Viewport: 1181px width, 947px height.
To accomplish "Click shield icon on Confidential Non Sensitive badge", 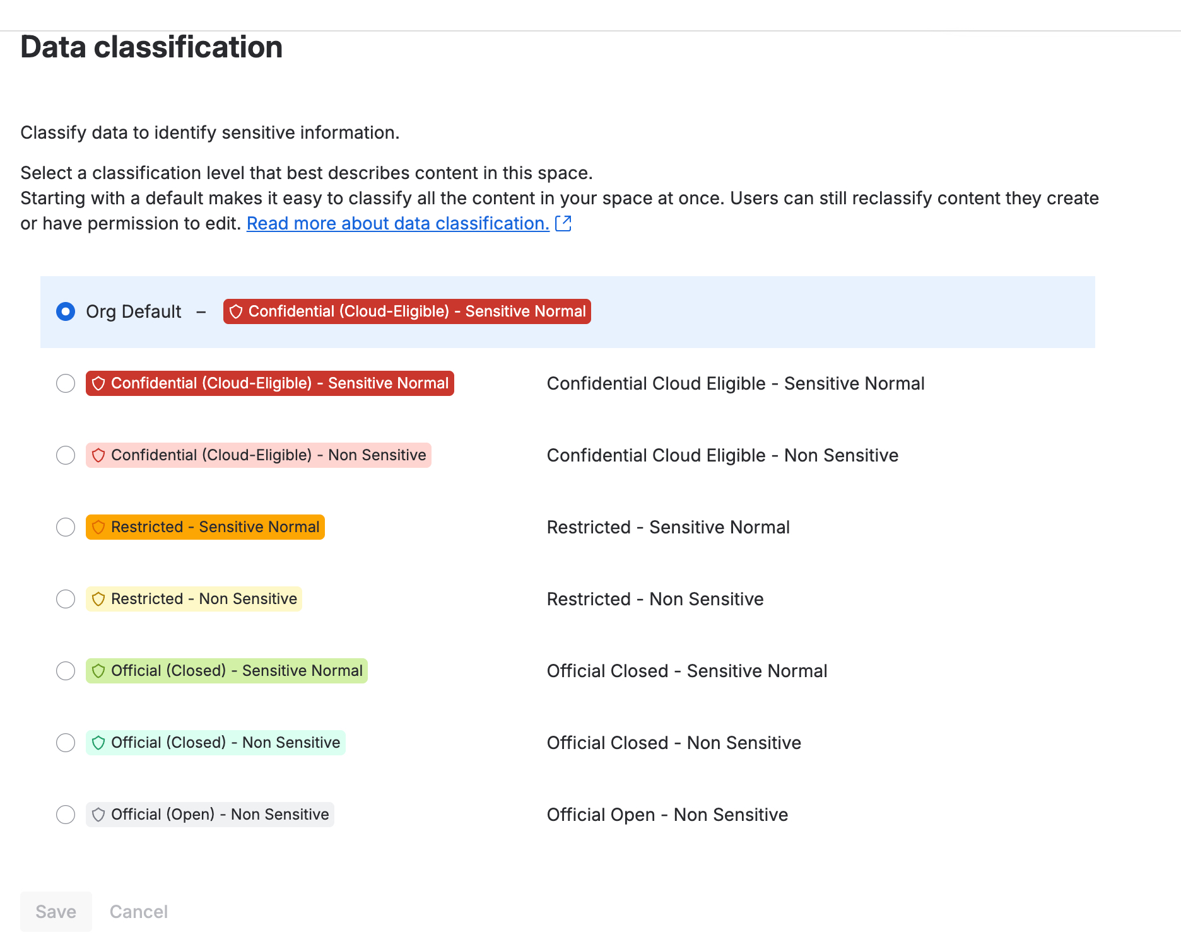I will [x=98, y=455].
